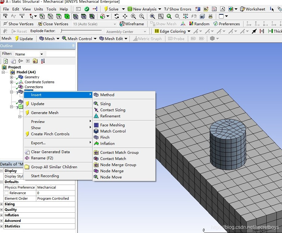Viewport: 282px width, 233px height.
Task: Expand the Quality section in Details
Action: pos(2,210)
